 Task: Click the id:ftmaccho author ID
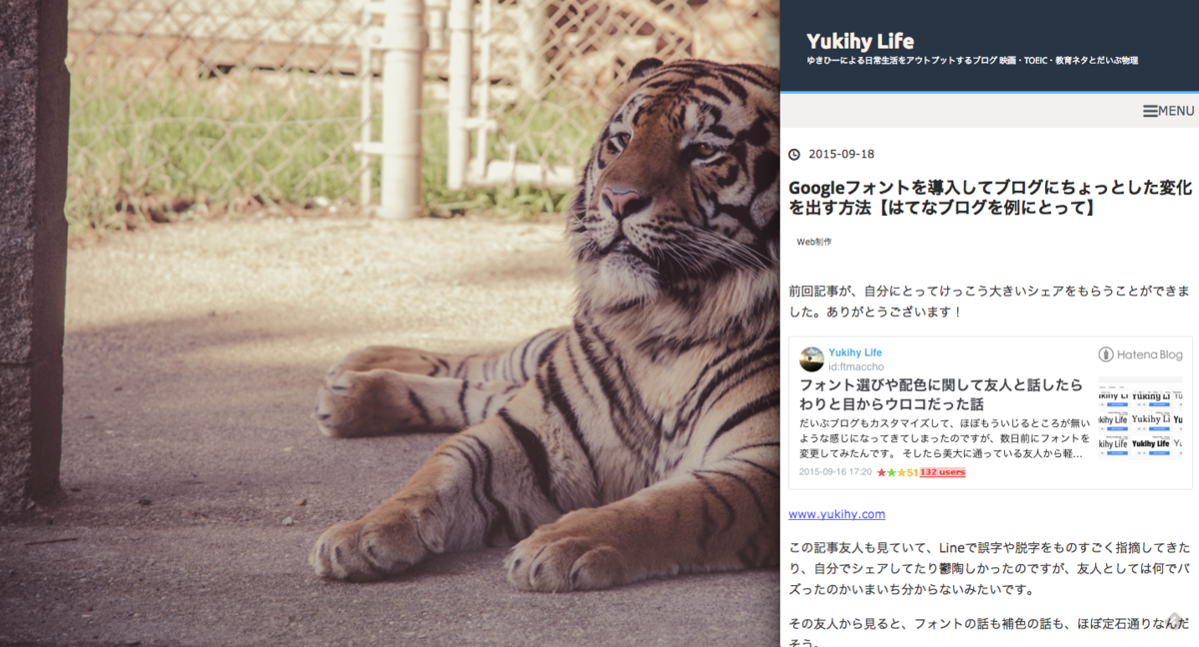pos(857,365)
